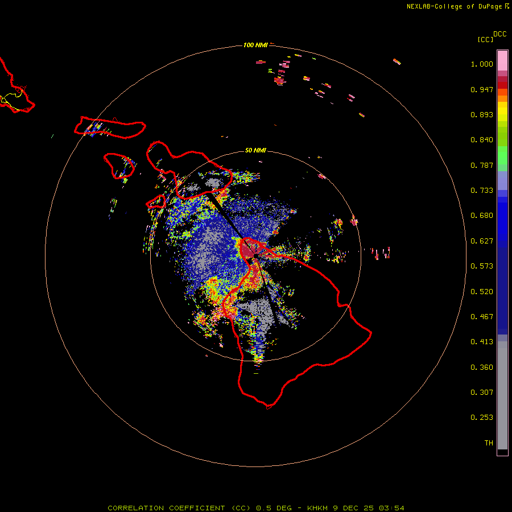Click the 100 NMI range ring label

255,45
